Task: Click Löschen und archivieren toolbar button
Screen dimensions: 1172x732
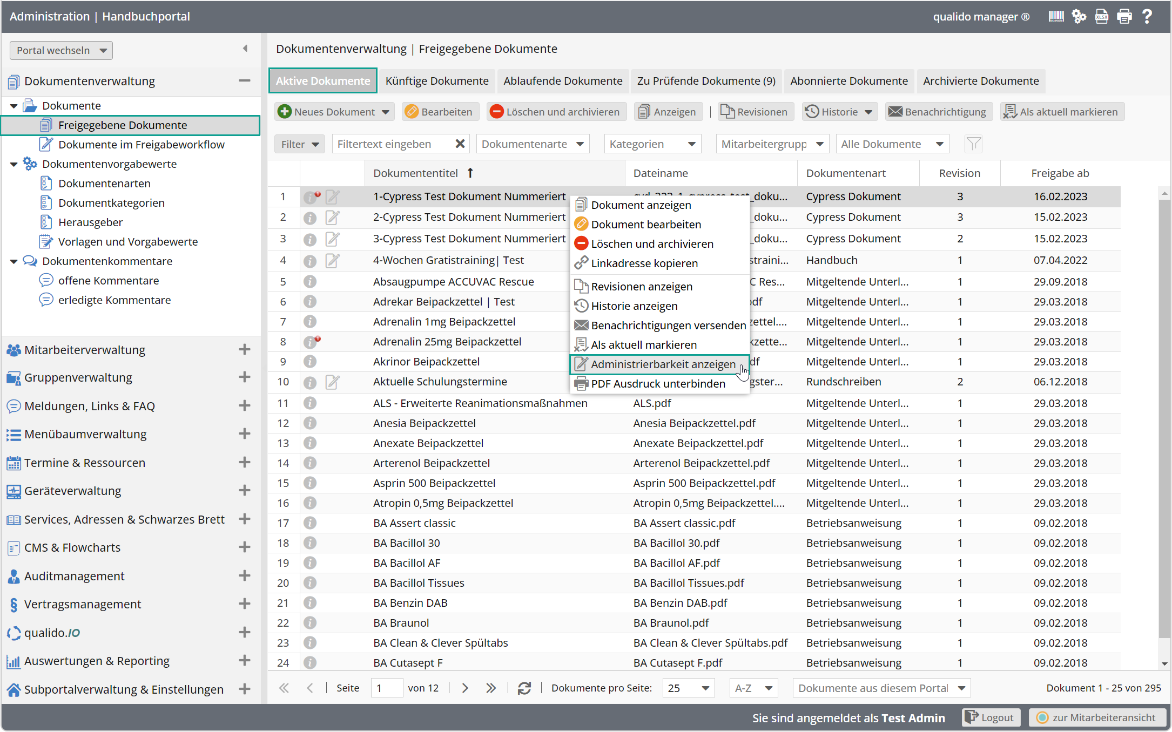Action: 556,112
